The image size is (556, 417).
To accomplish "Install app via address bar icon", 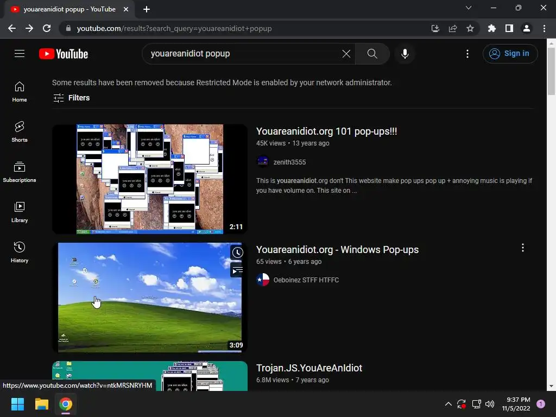I will (435, 28).
